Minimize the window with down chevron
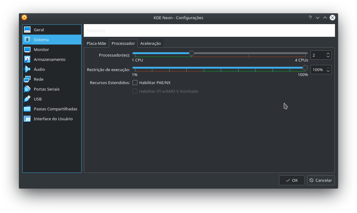Viewport: 357px width, 213px height. click(318, 18)
